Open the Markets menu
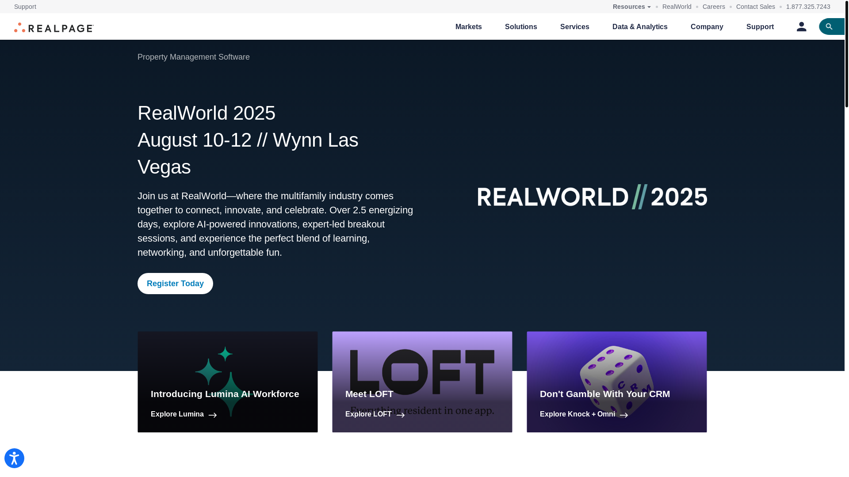 click(x=469, y=26)
